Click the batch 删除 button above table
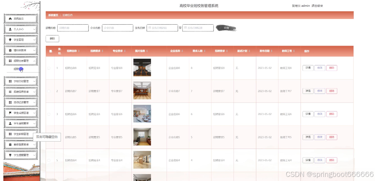The image size is (375, 181). [52, 39]
